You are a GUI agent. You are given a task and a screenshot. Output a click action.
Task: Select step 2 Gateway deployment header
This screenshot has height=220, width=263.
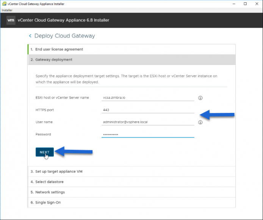pyautogui.click(x=131, y=60)
